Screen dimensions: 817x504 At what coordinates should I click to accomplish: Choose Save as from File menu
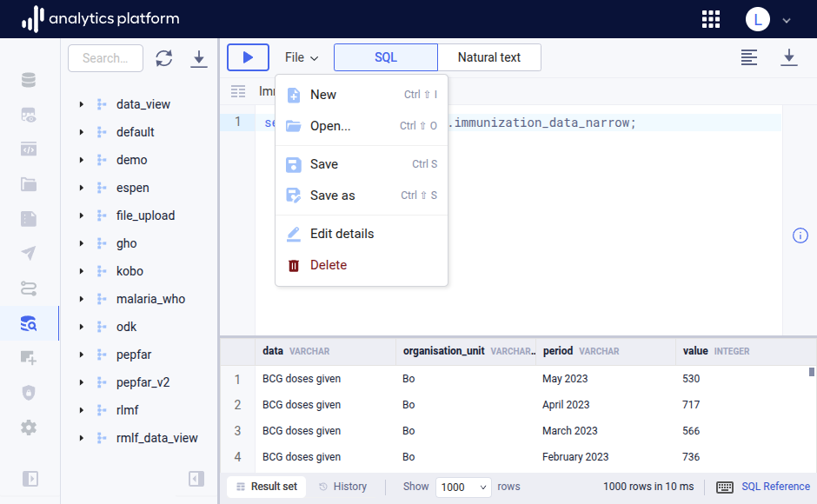point(361,196)
